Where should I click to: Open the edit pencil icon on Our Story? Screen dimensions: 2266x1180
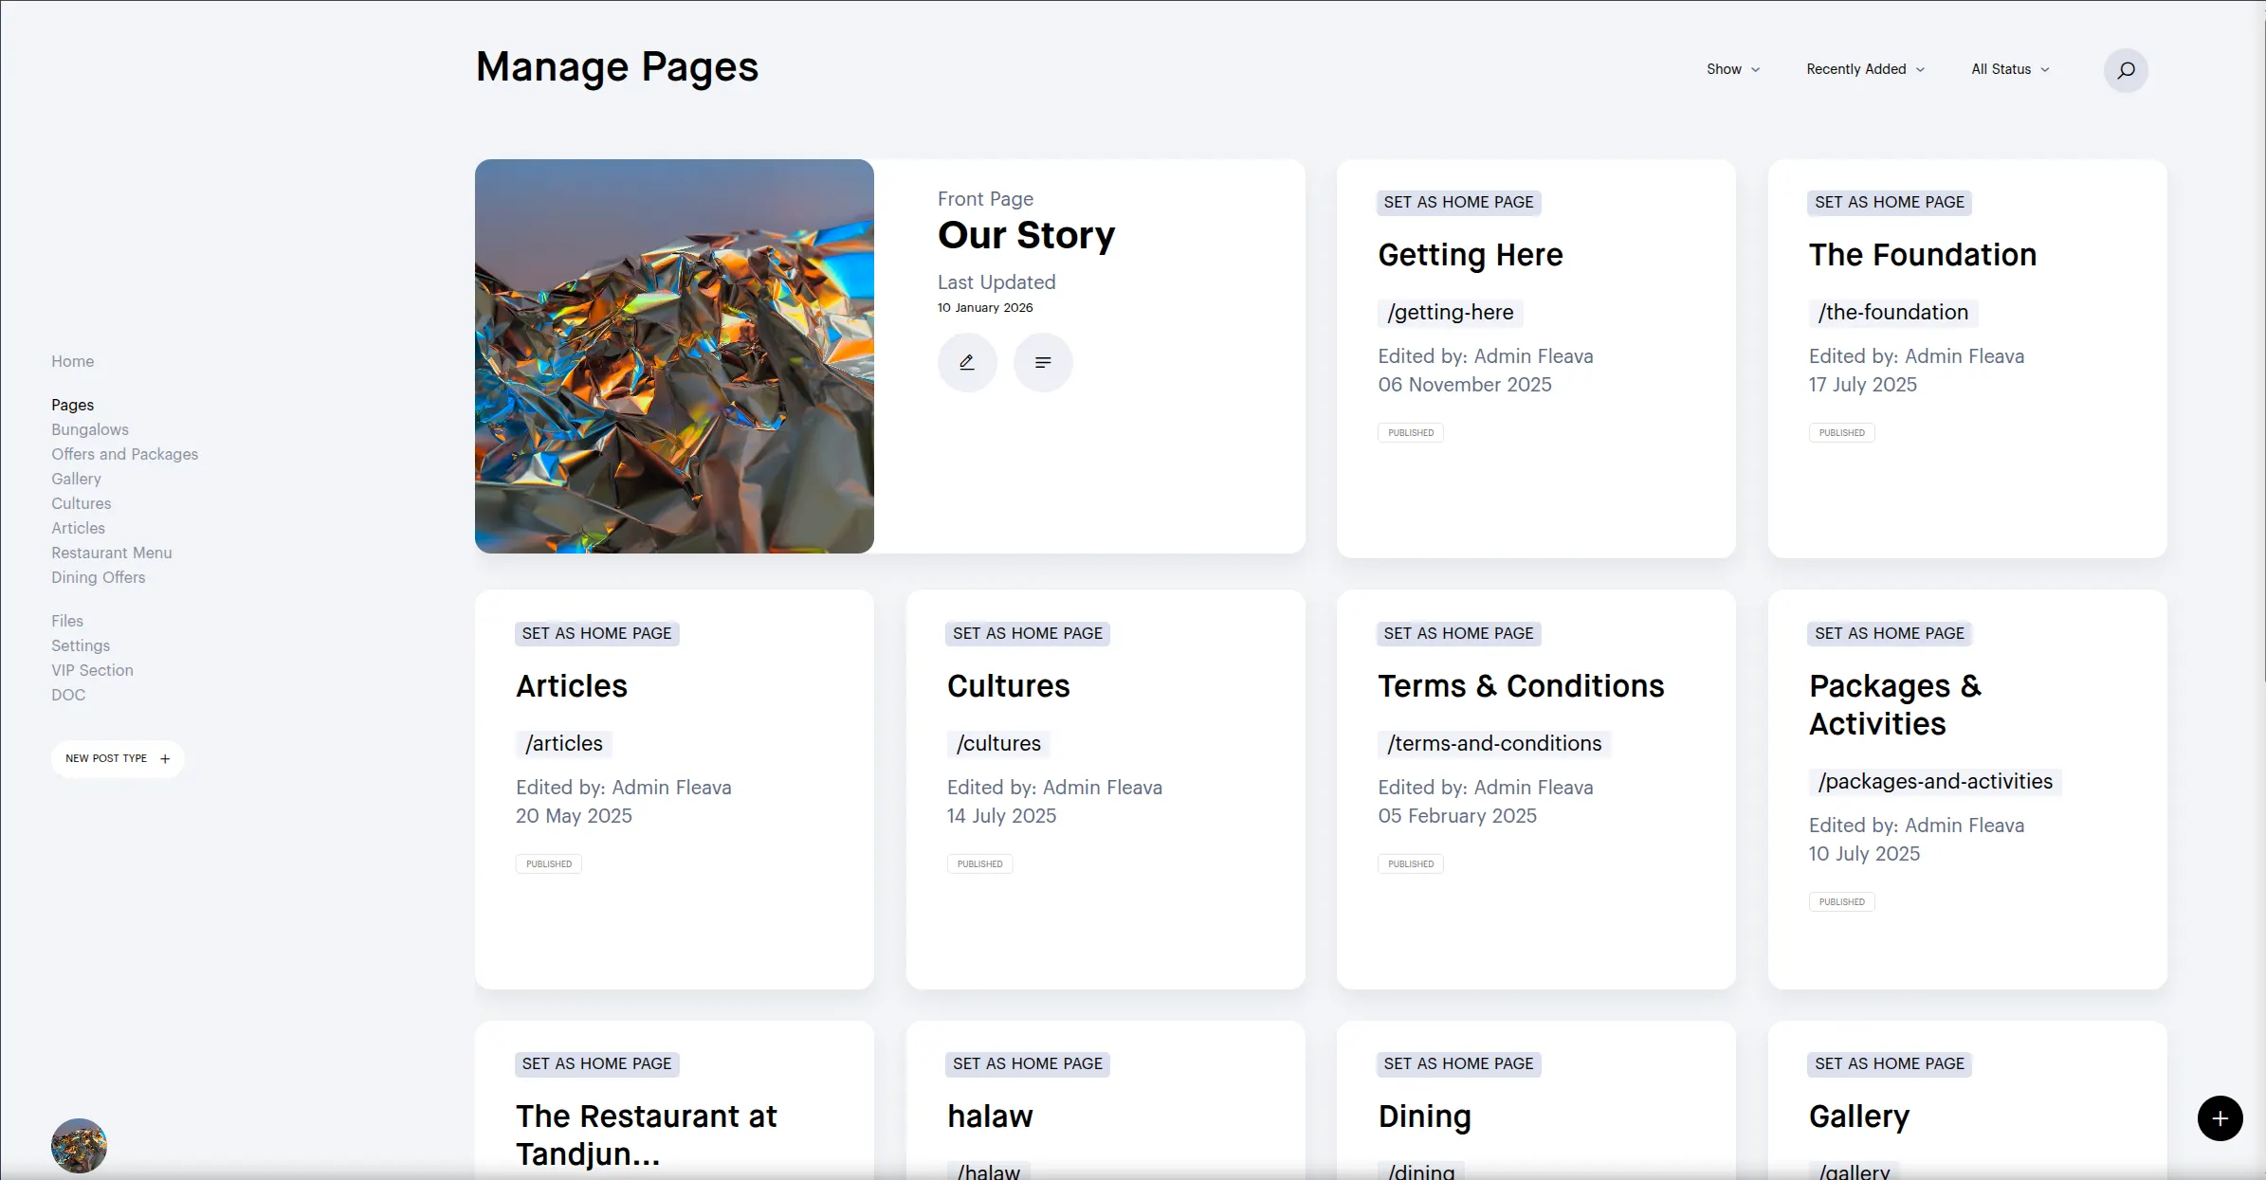coord(967,362)
